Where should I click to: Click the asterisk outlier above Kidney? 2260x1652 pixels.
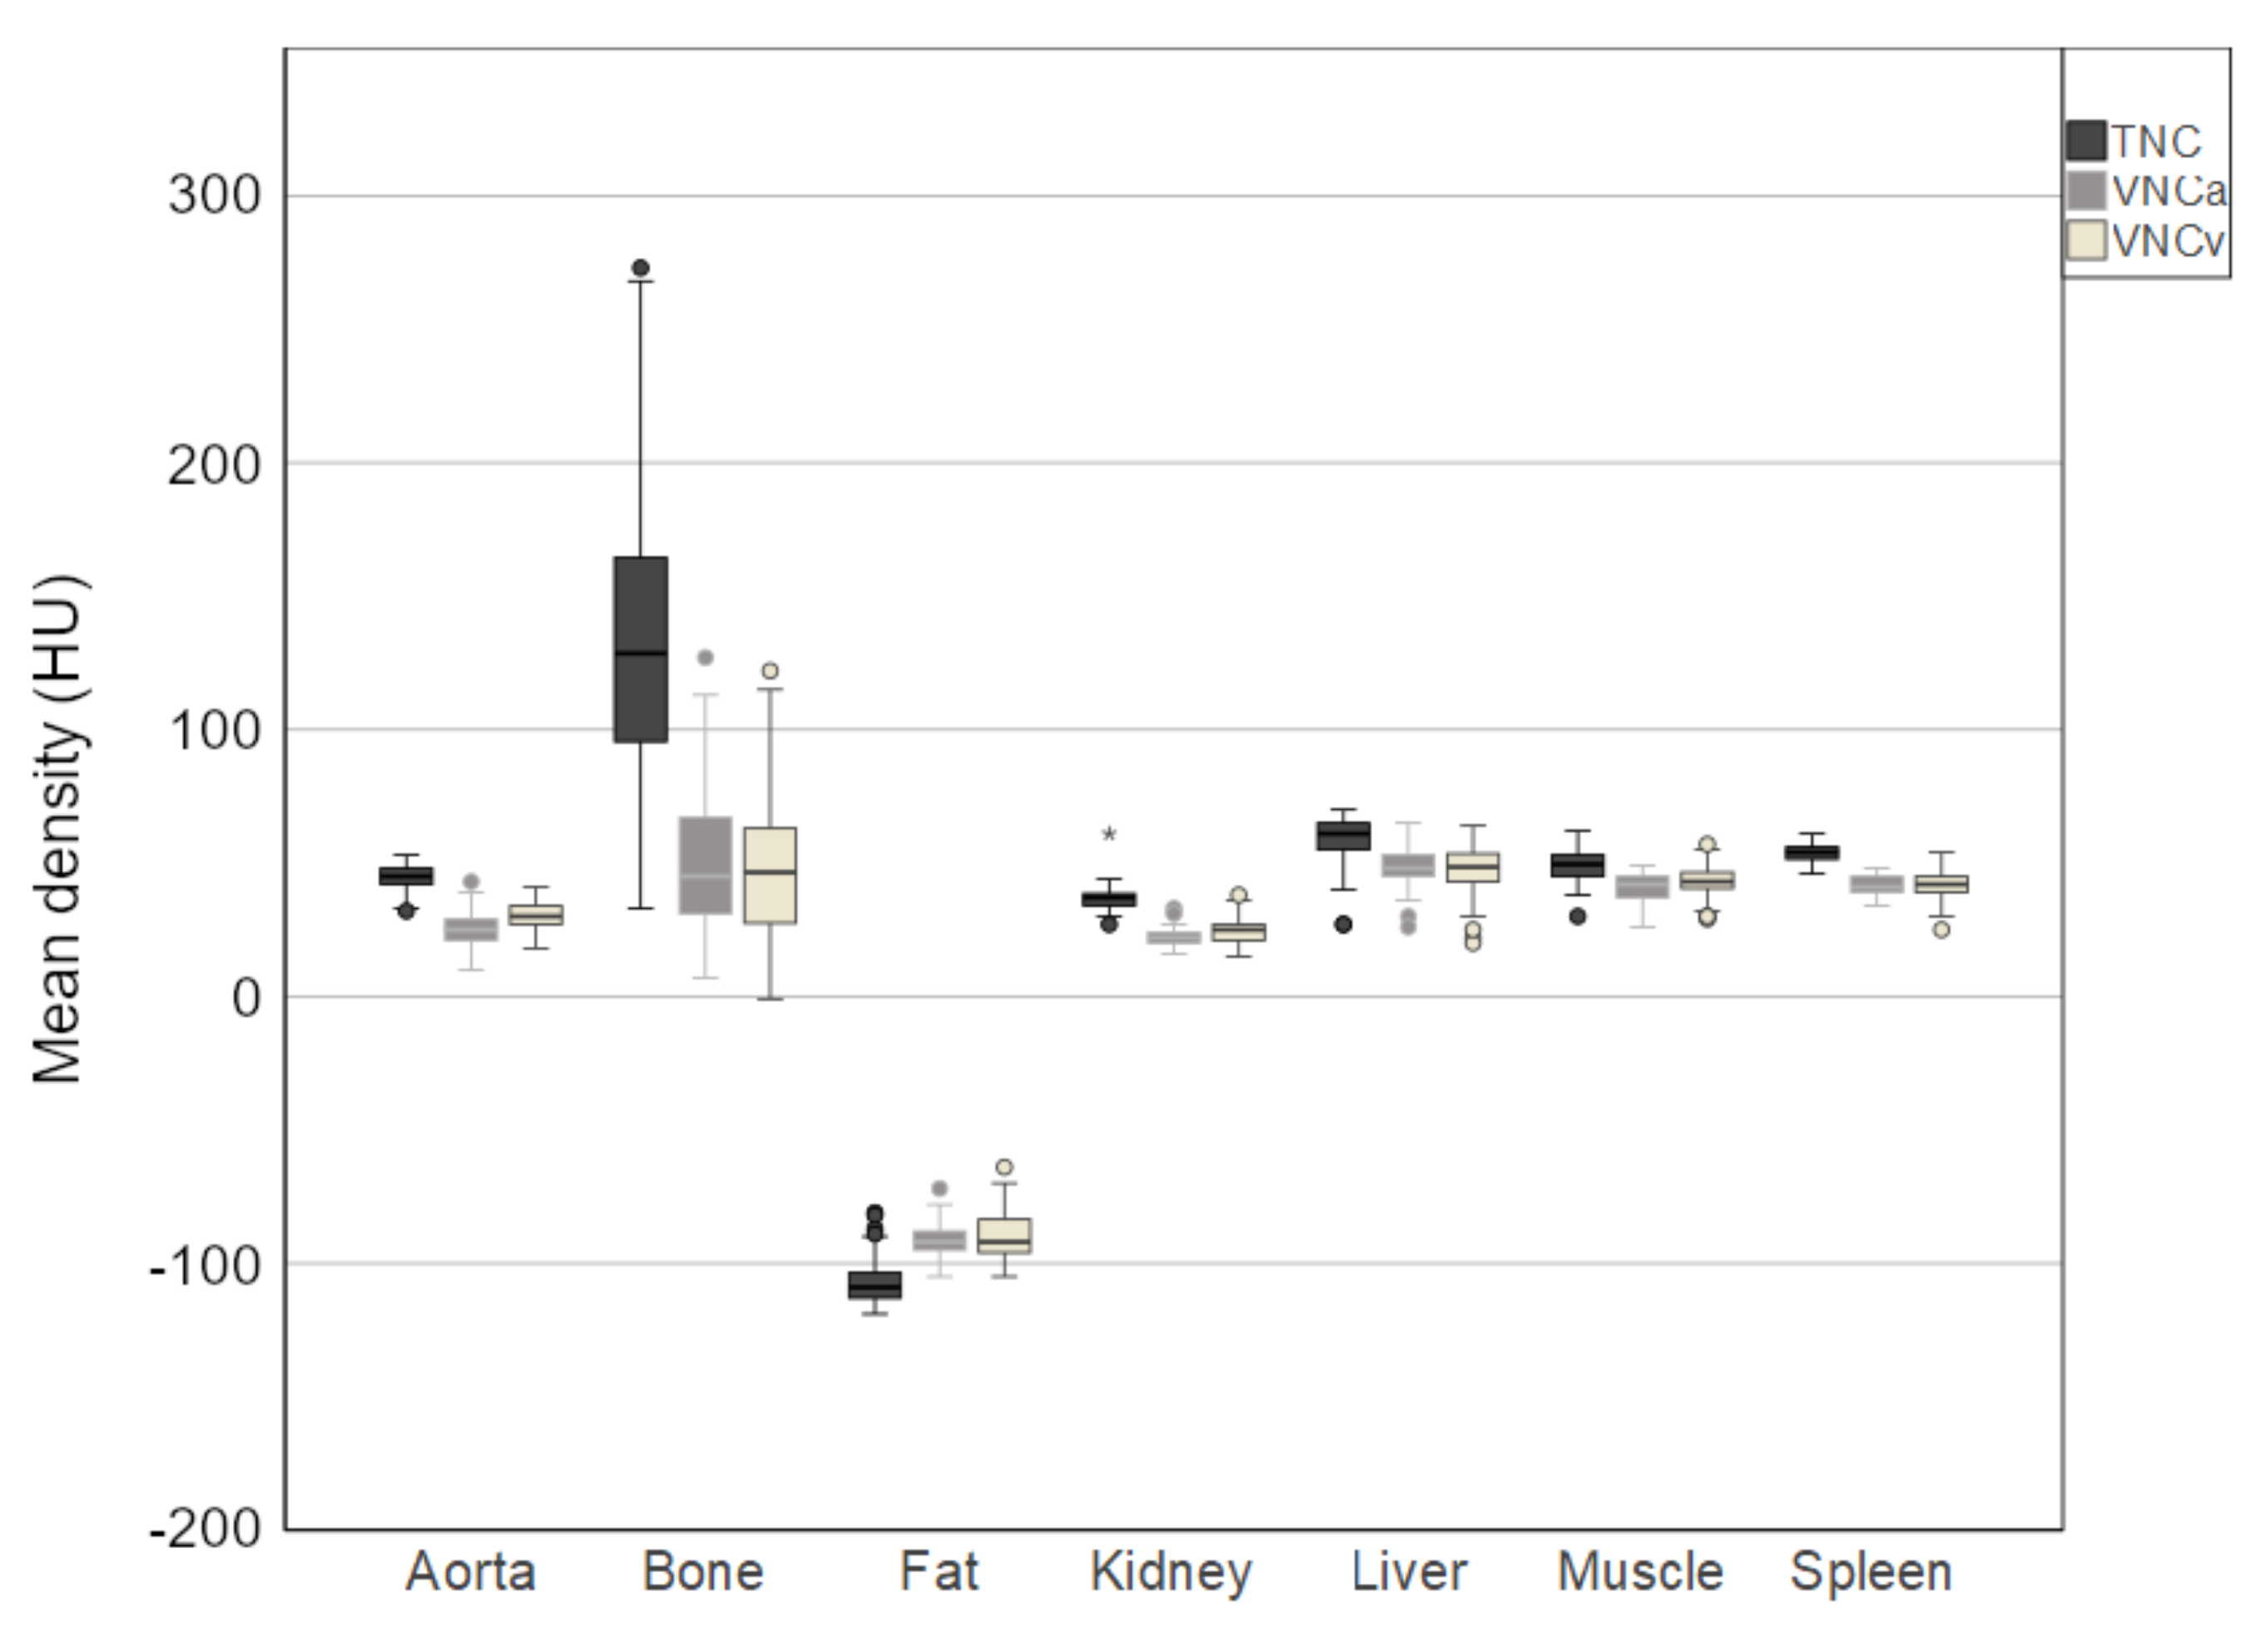pyautogui.click(x=1108, y=835)
